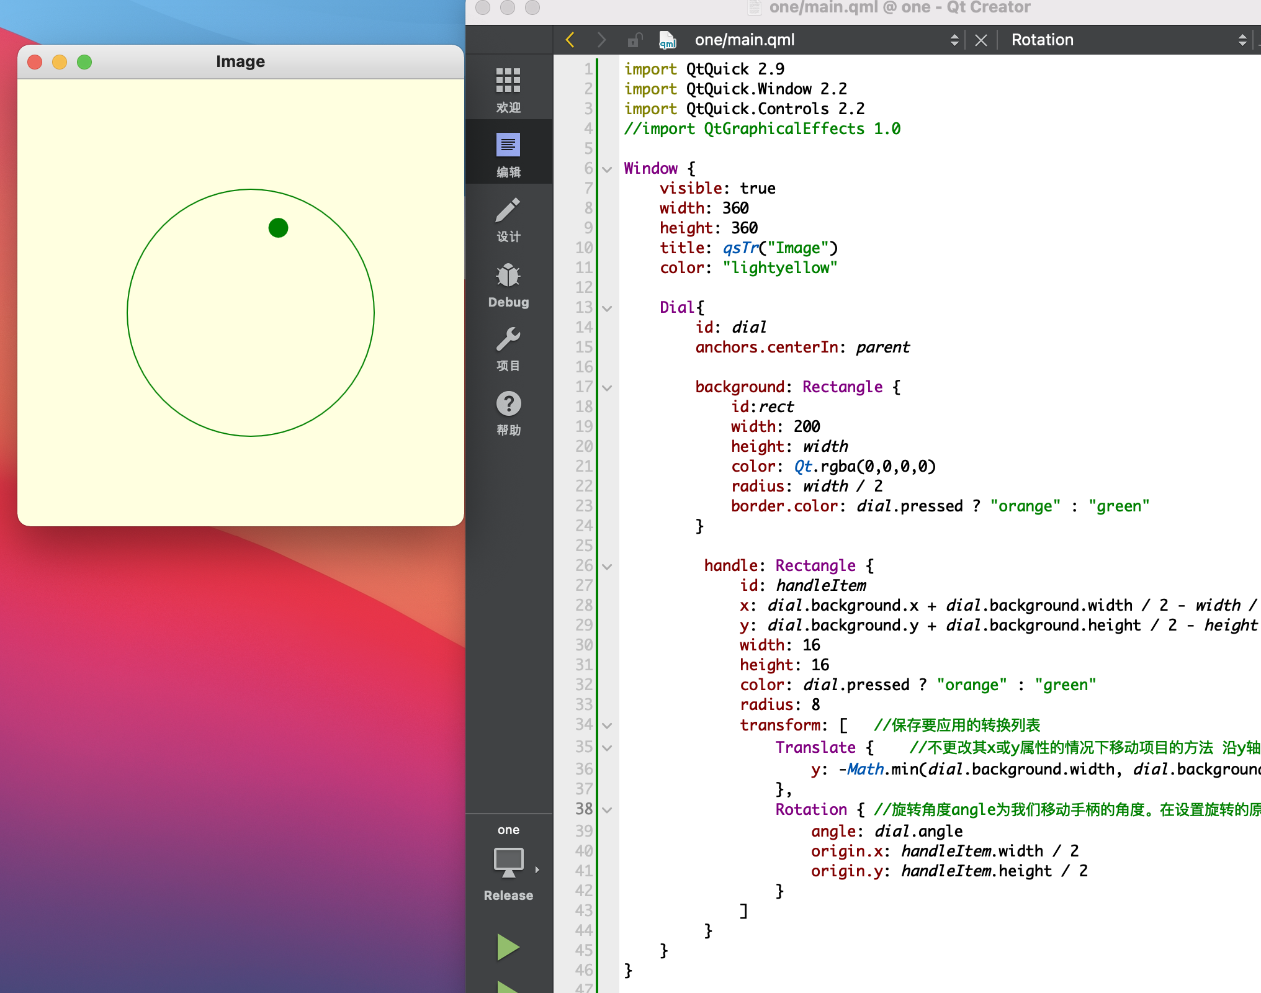This screenshot has height=993, width=1261.
Task: Click the Image window title bar
Action: tap(240, 61)
